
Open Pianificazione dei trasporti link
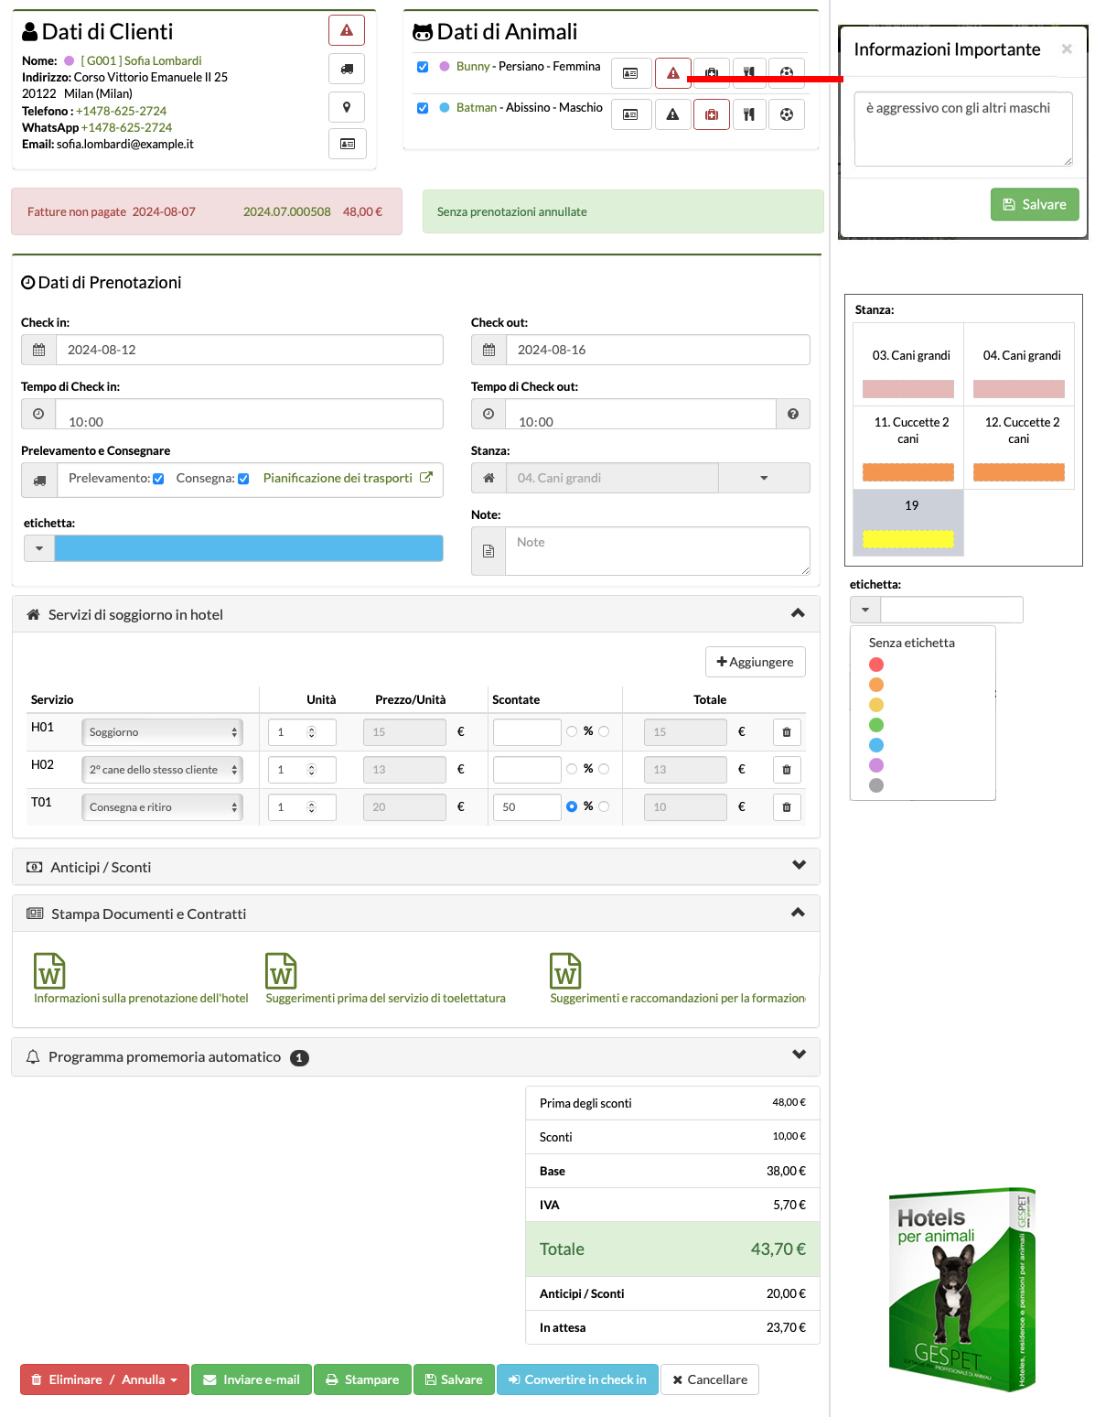[338, 478]
